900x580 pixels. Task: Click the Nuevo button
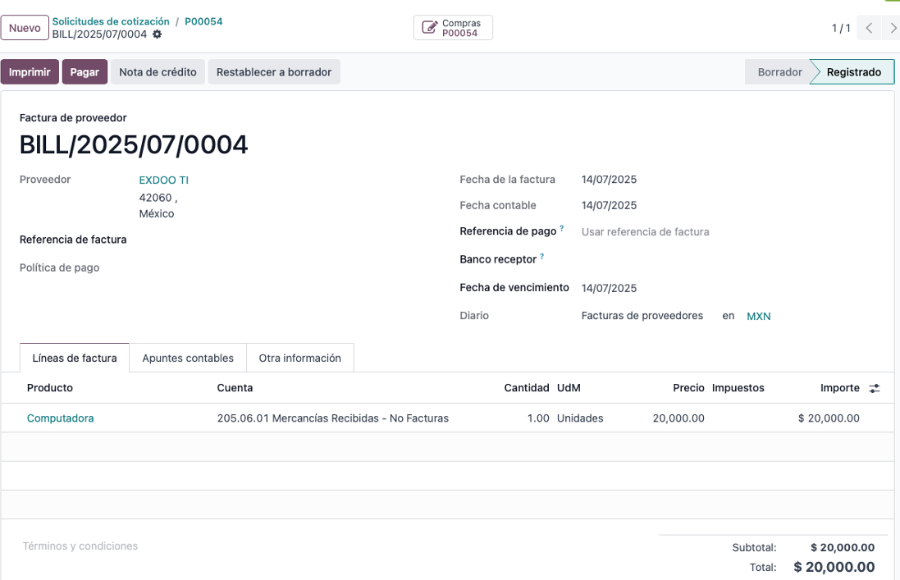pyautogui.click(x=25, y=28)
